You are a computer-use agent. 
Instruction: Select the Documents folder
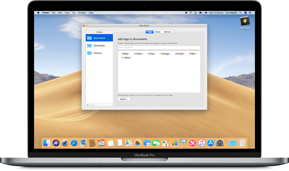pos(99,38)
